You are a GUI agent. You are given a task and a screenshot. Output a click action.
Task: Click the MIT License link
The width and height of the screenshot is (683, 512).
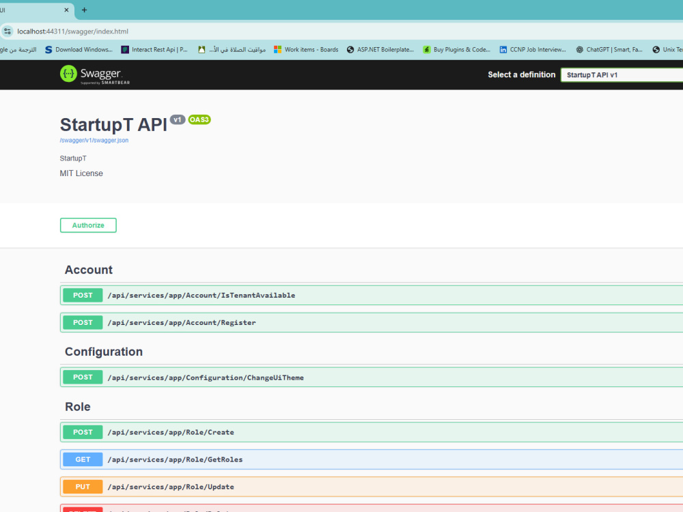coord(81,173)
